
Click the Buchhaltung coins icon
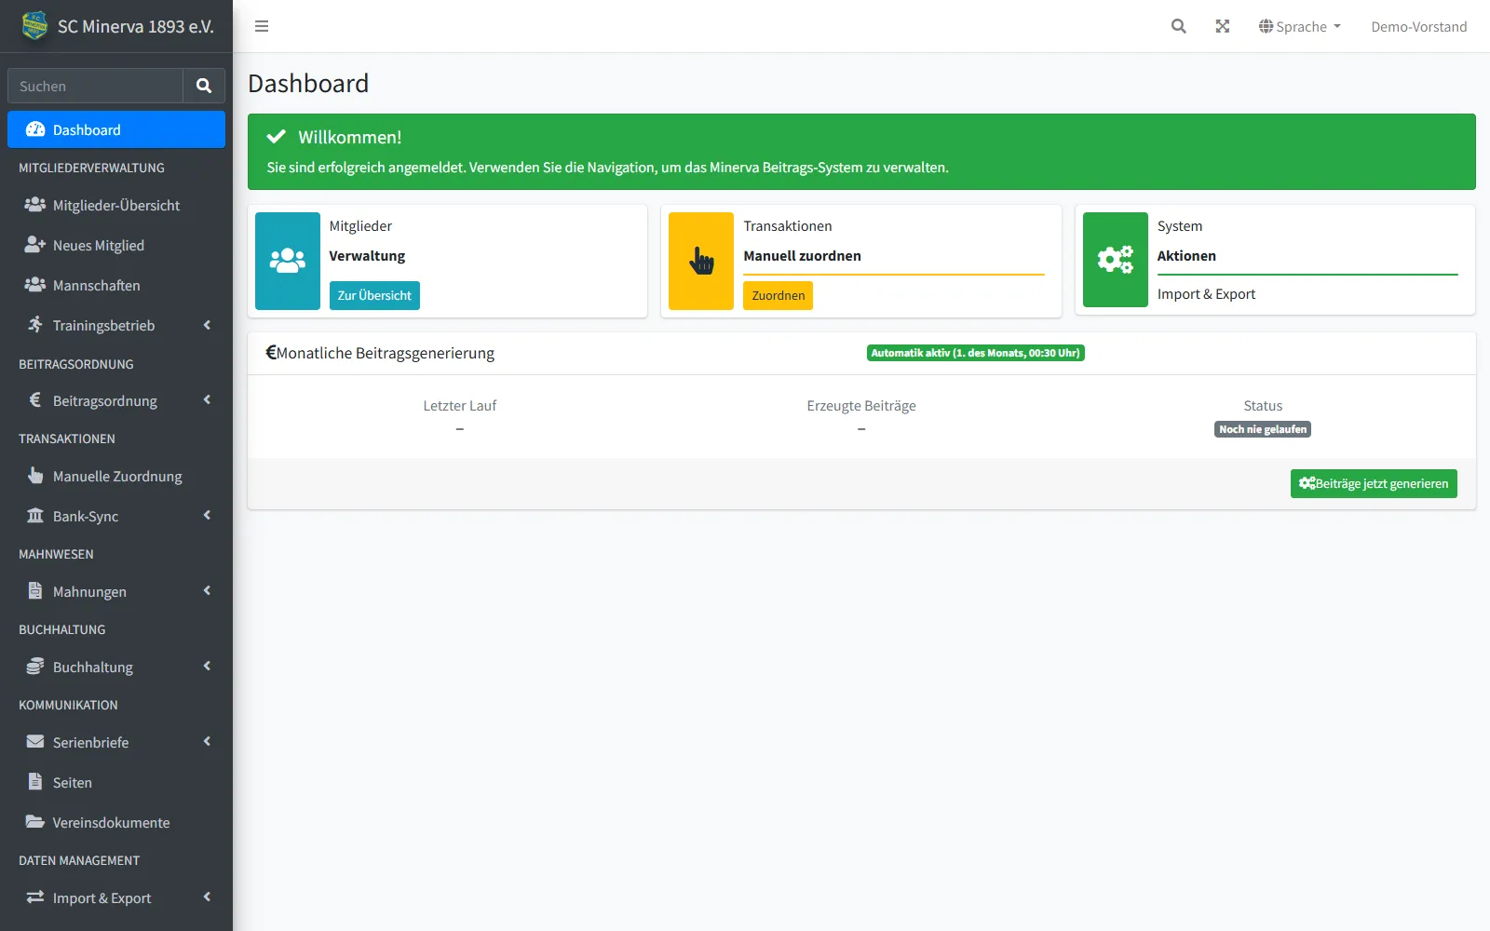pos(35,667)
